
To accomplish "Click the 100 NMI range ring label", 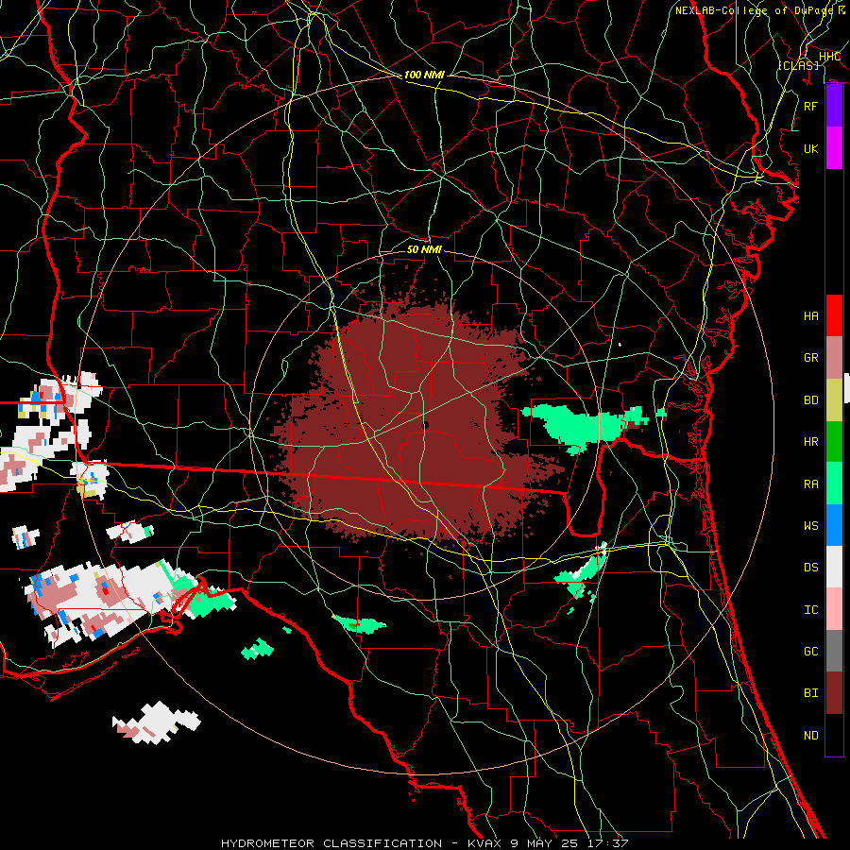I will tap(424, 75).
